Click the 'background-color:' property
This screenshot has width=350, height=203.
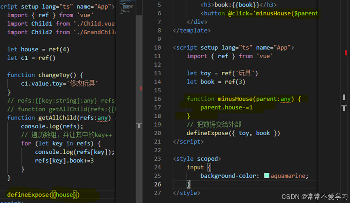(x=230, y=176)
